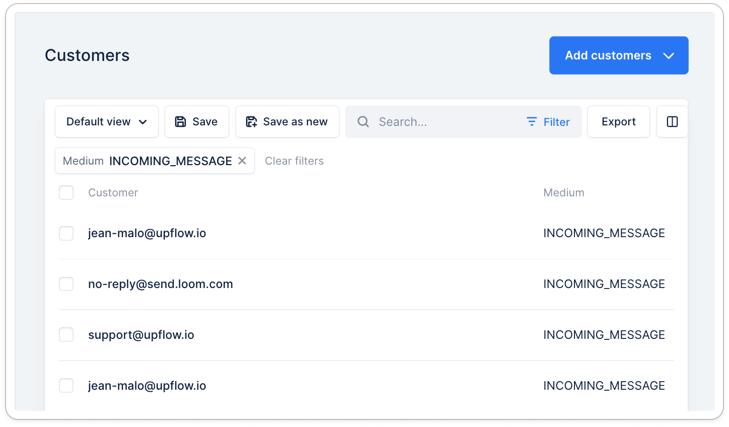The image size is (729, 427).
Task: Toggle the select-all Customer header checkbox
Action: pos(66,193)
